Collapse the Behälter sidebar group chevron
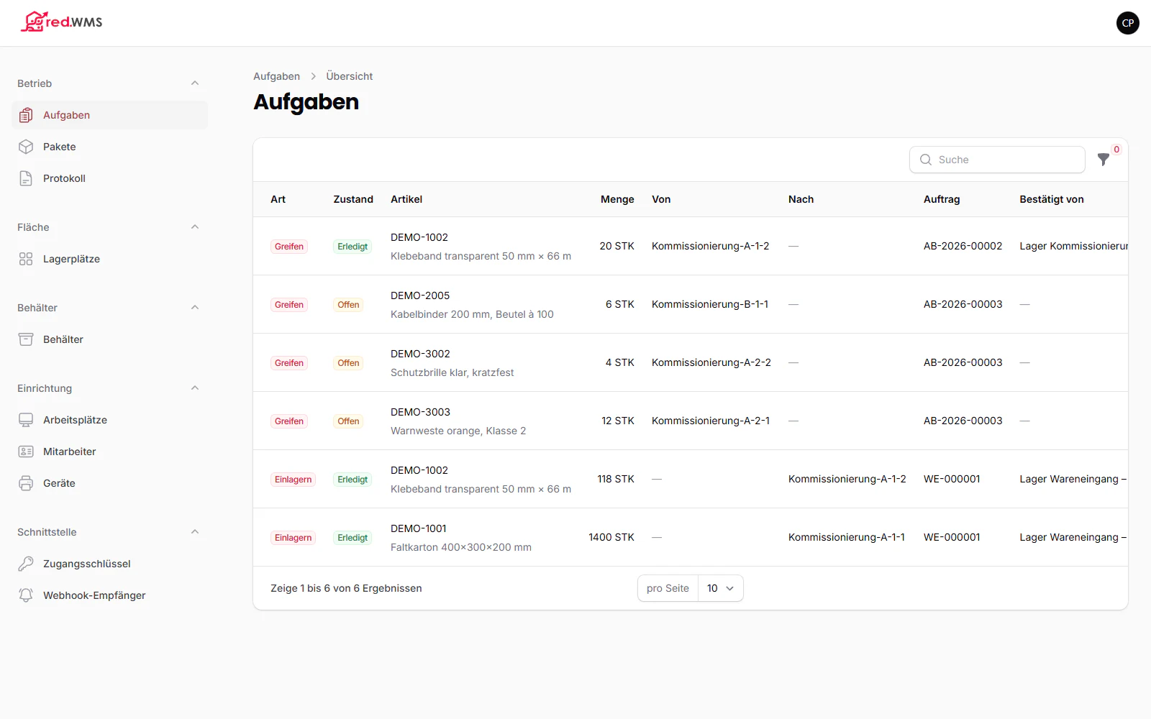 (x=195, y=308)
